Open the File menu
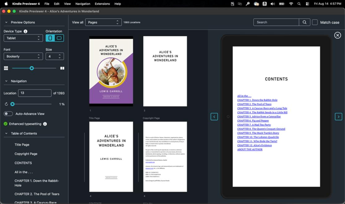Screen dimensions: 345x204 pyautogui.click(x=47, y=4)
